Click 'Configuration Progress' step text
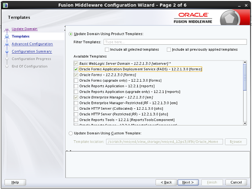Viewport: 252px width, 189px height. click(31, 59)
